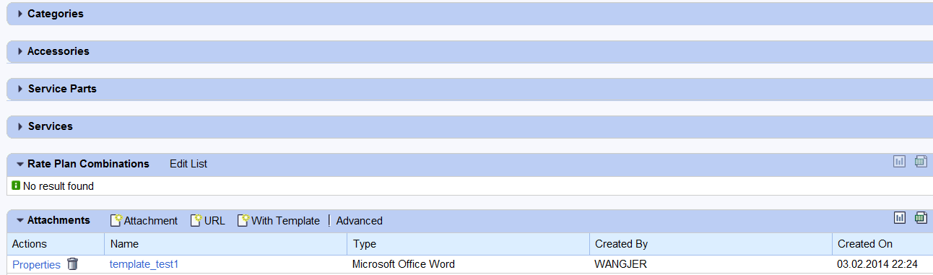The width and height of the screenshot is (933, 275).
Task: Open Properties link for template_test1
Action: pyautogui.click(x=37, y=265)
